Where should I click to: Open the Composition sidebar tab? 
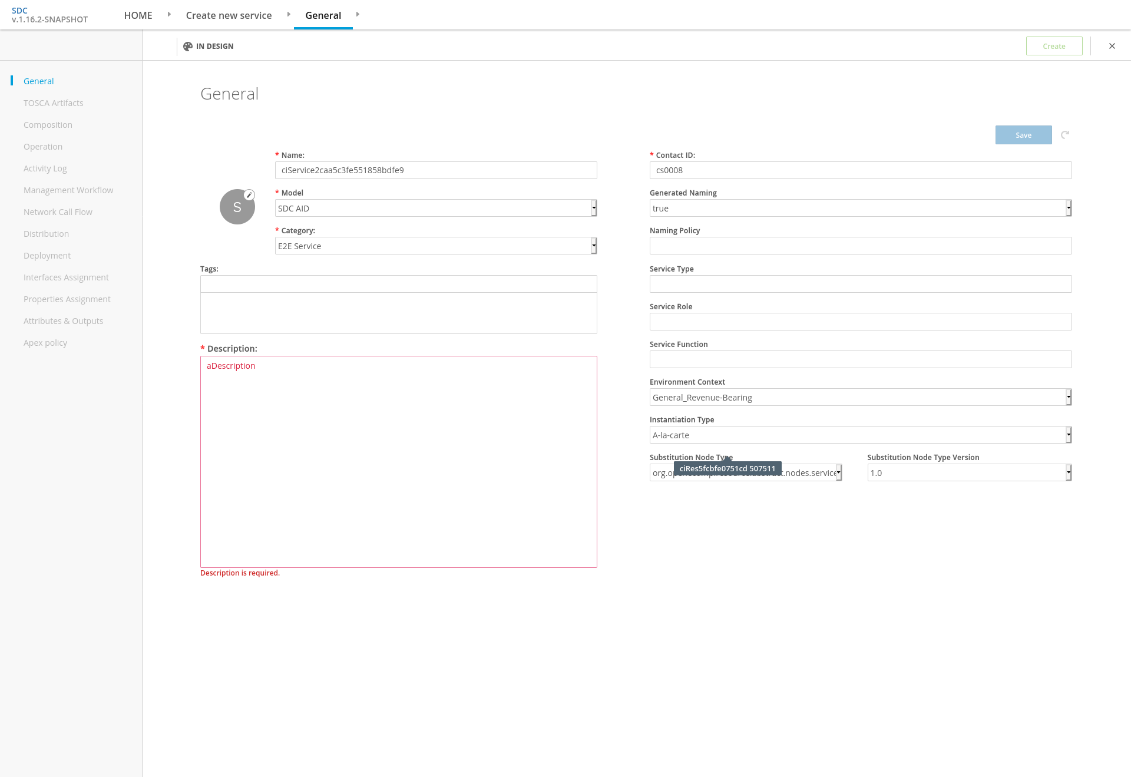click(48, 125)
